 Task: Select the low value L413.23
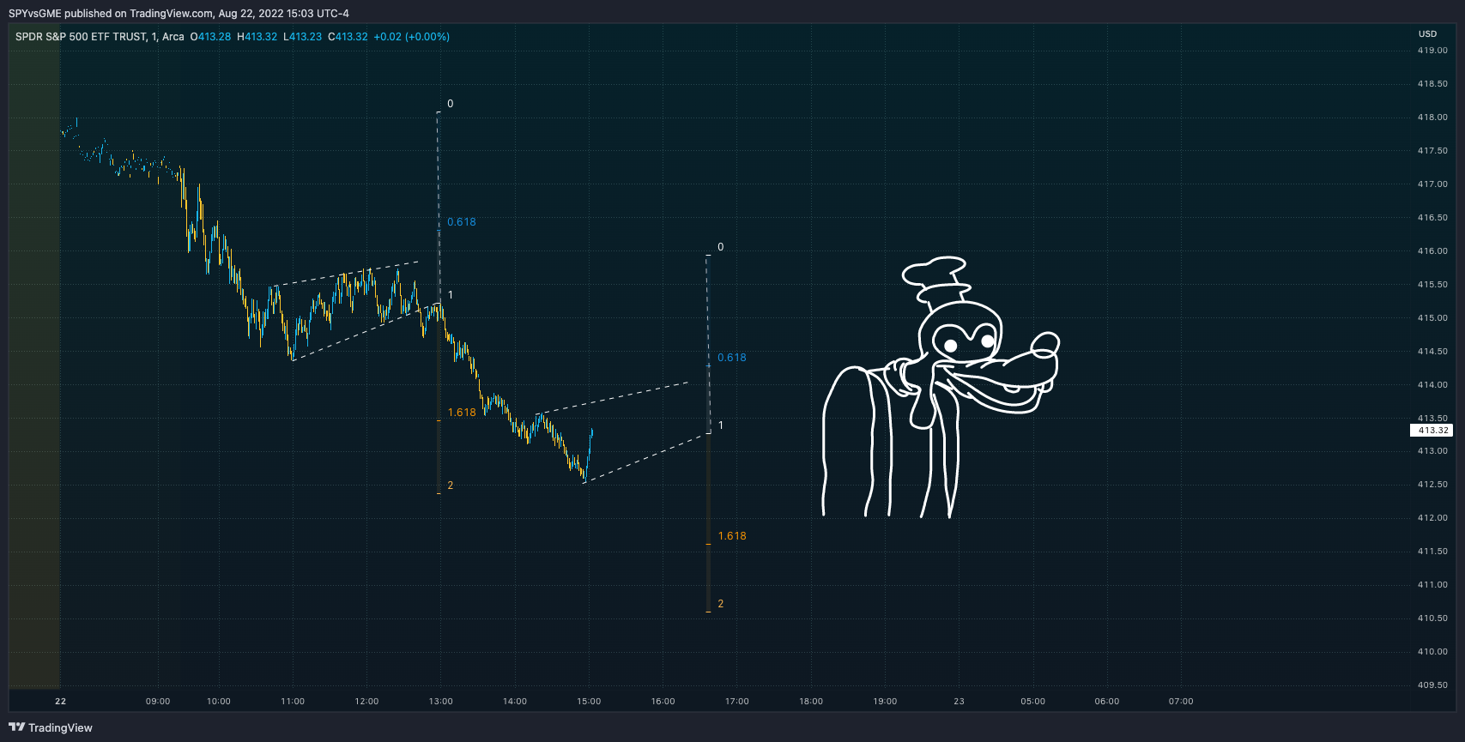(303, 37)
